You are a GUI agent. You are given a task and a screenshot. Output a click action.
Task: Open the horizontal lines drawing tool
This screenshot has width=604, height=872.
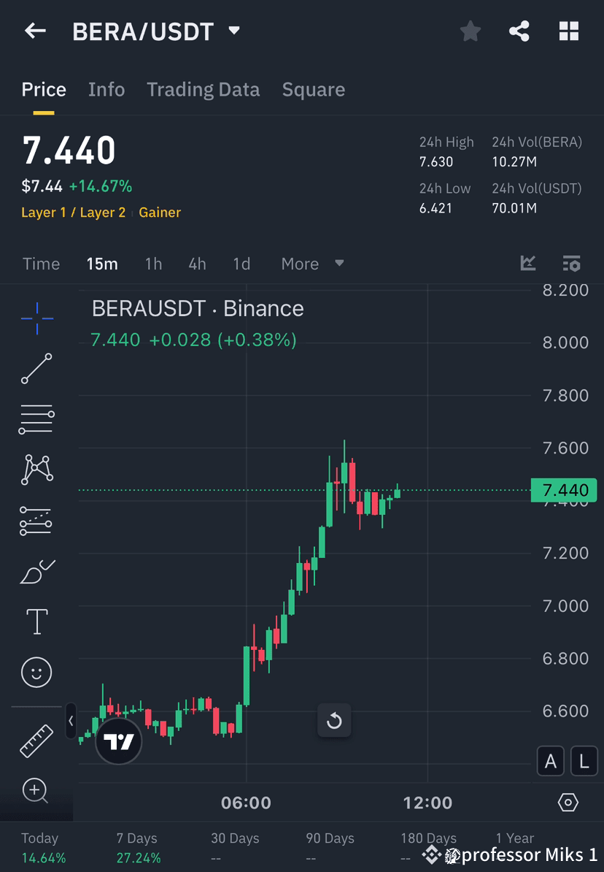coord(36,419)
